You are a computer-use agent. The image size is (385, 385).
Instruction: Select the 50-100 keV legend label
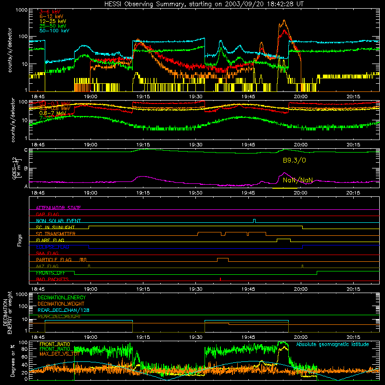(x=54, y=31)
